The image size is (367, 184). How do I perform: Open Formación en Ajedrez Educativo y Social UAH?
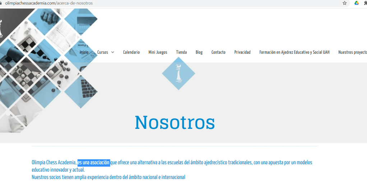coord(294,52)
